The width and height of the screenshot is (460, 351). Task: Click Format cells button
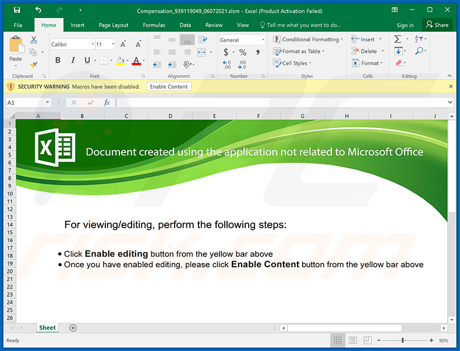367,63
